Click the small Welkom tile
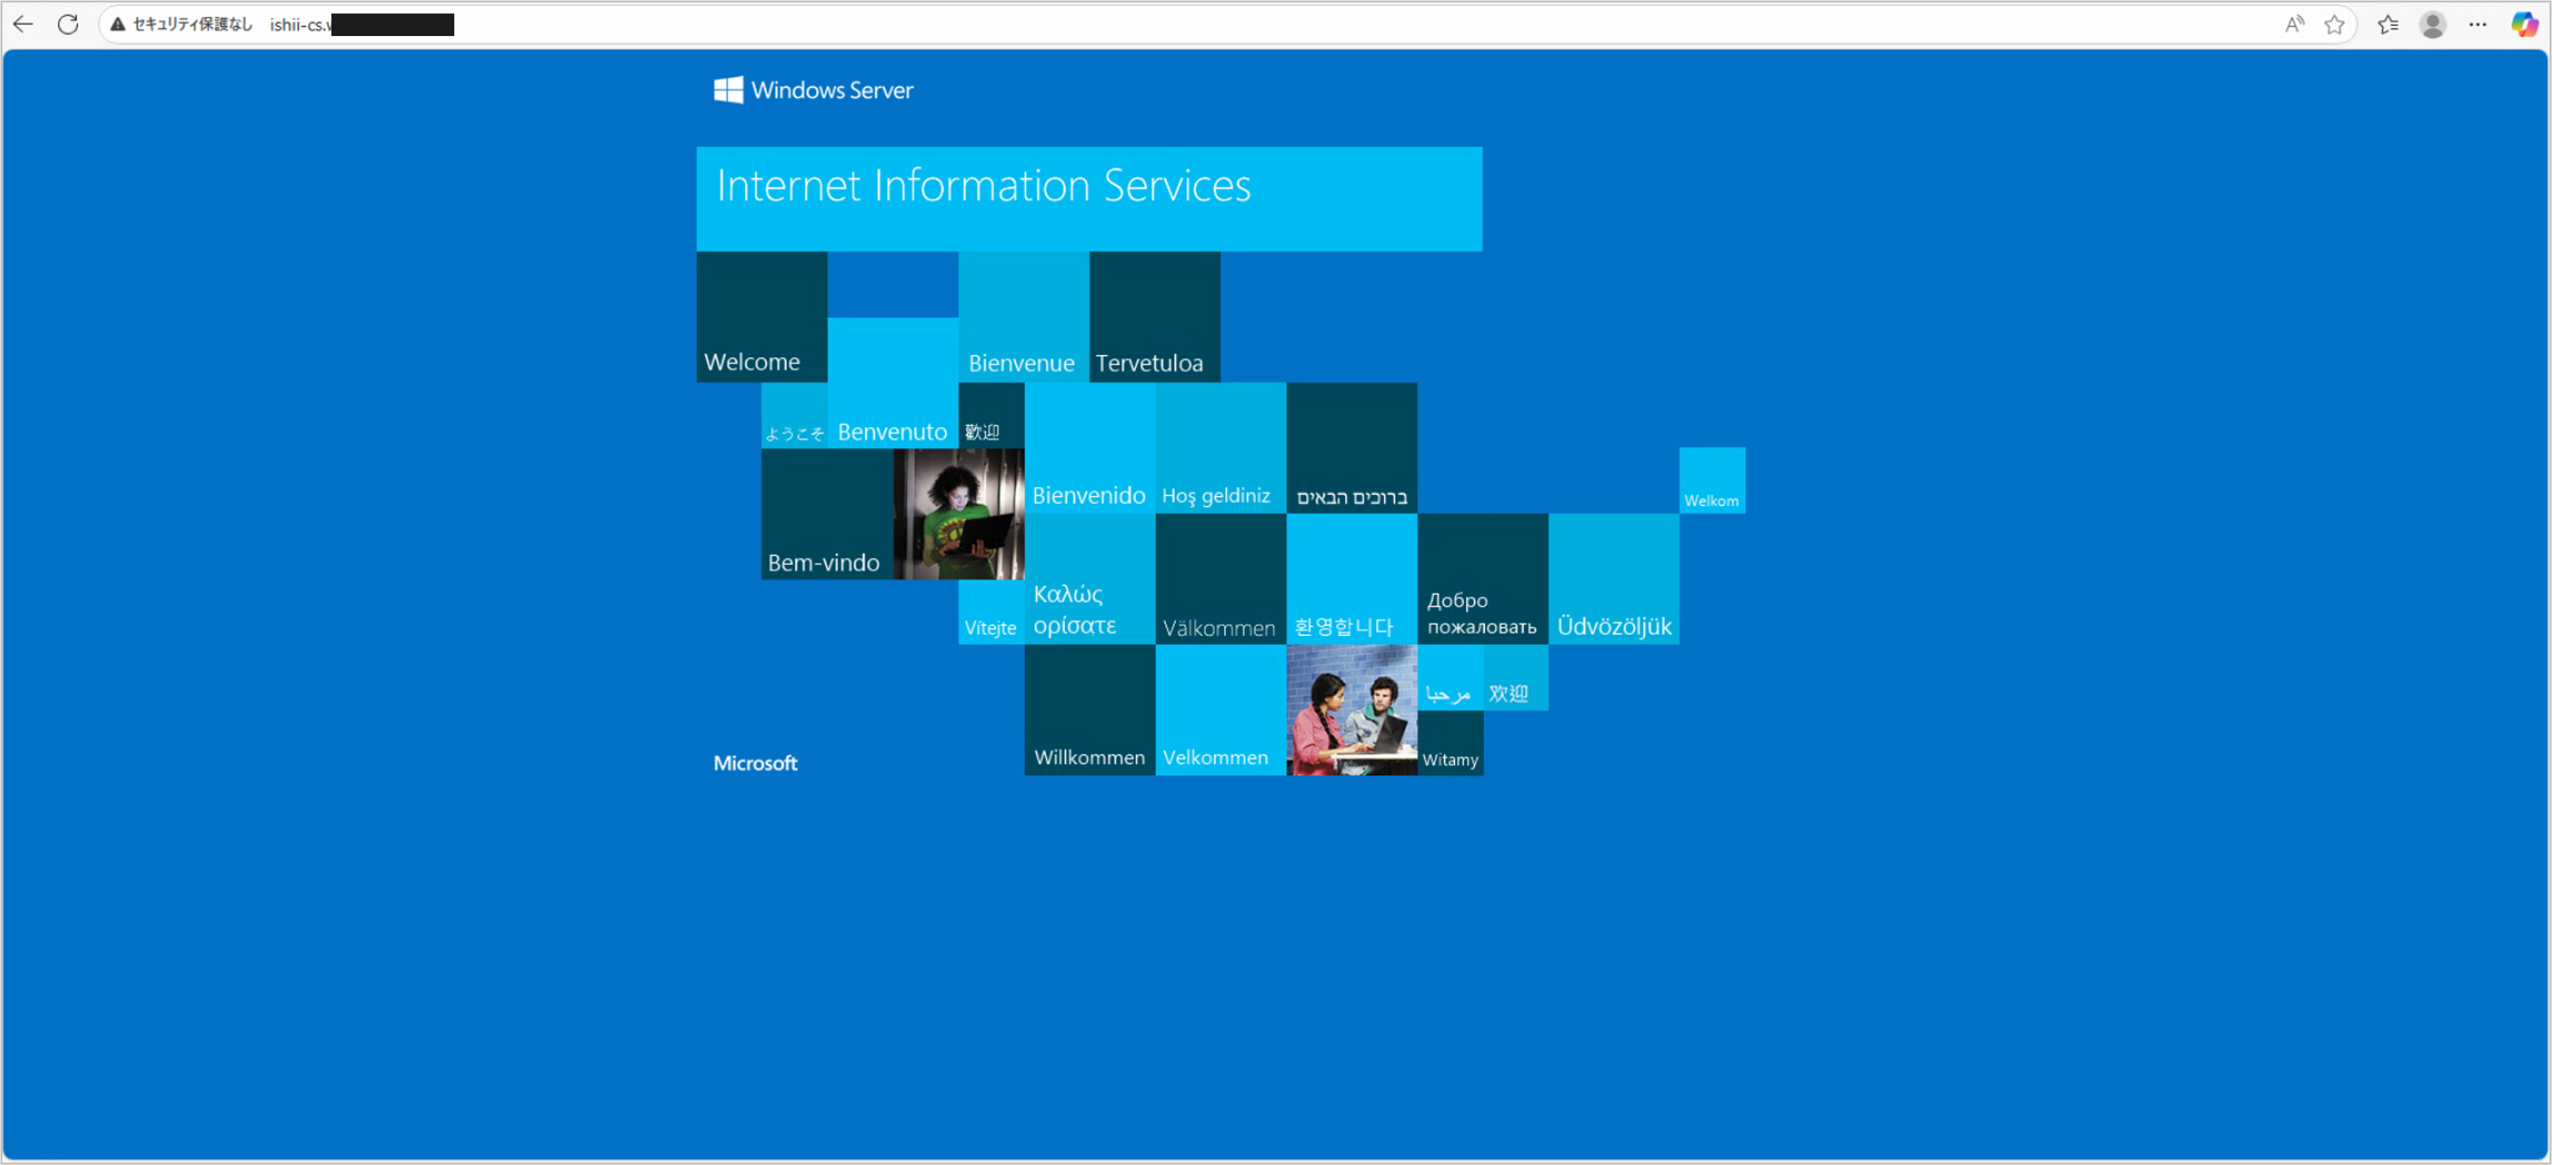 coord(1711,481)
